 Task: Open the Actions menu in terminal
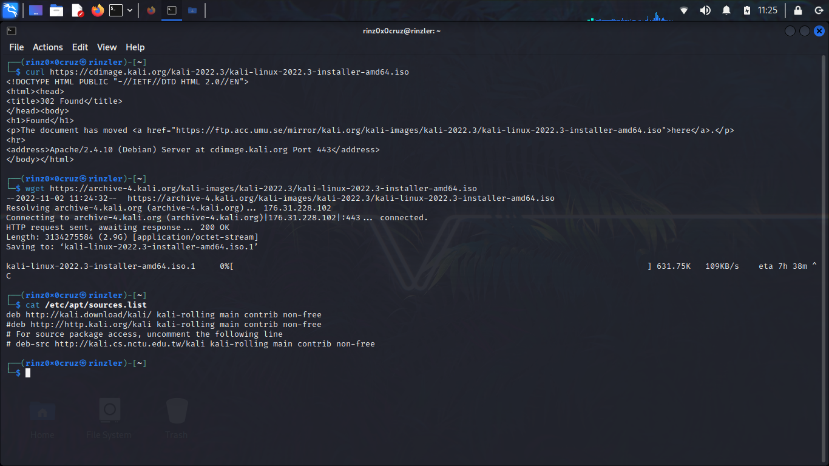tap(48, 47)
